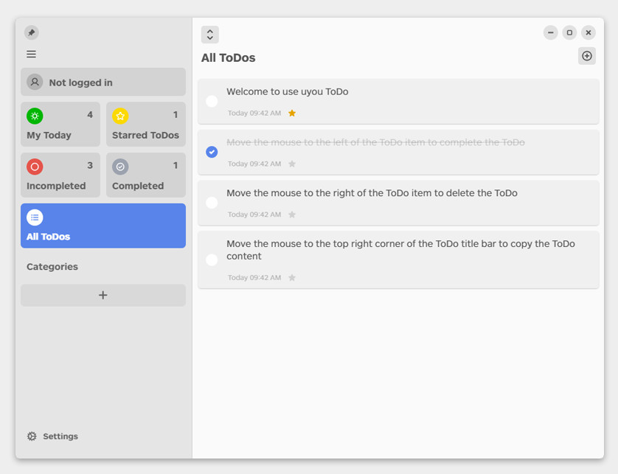Image resolution: width=618 pixels, height=474 pixels.
Task: Click the green My Today sun icon
Action: coord(35,116)
